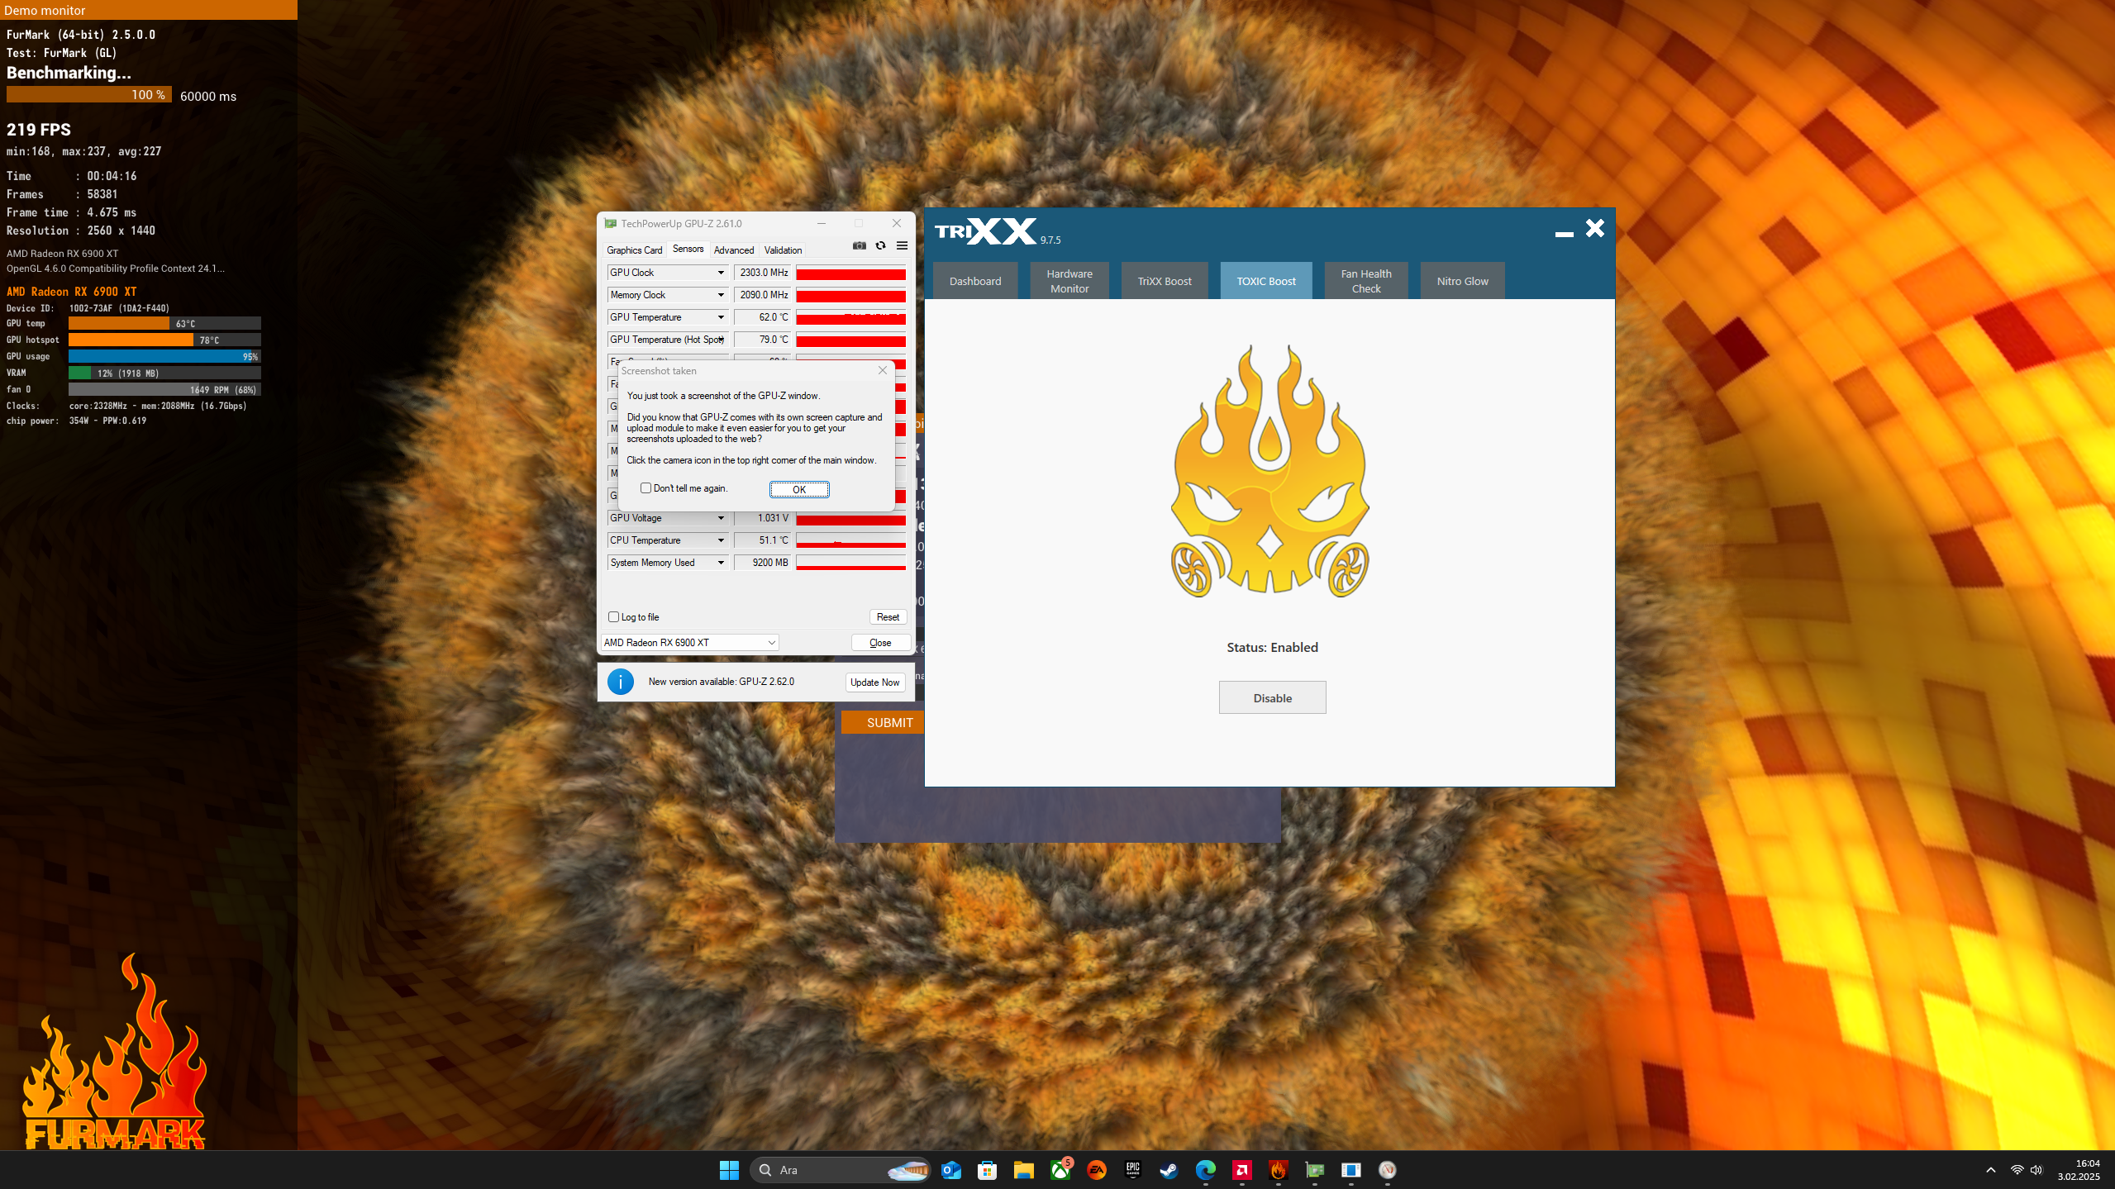Screen dimensions: 2115x1189
Task: Expand the Memory Clock sensor dropdown
Action: tap(721, 295)
